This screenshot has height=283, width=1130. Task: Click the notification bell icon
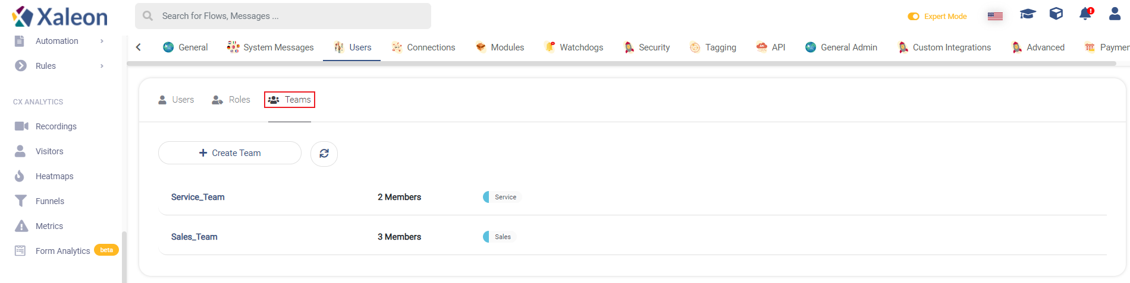1085,14
